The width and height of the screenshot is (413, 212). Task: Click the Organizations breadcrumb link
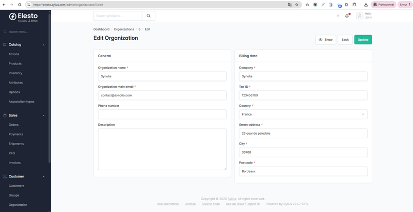(x=124, y=29)
